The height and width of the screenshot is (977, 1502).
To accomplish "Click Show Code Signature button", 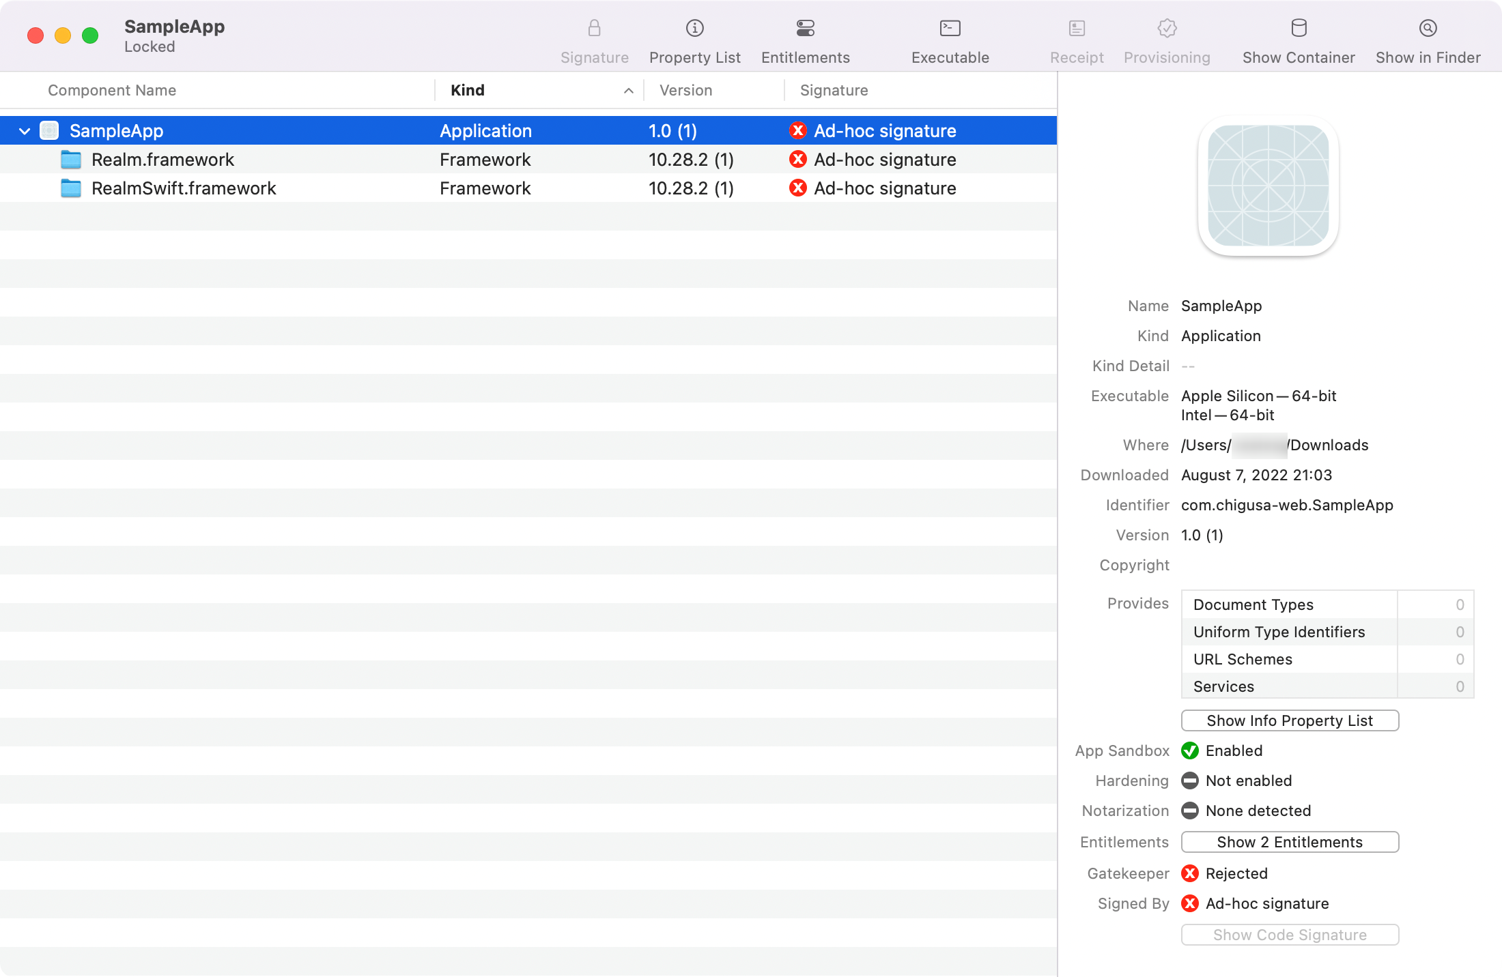I will [x=1290, y=935].
